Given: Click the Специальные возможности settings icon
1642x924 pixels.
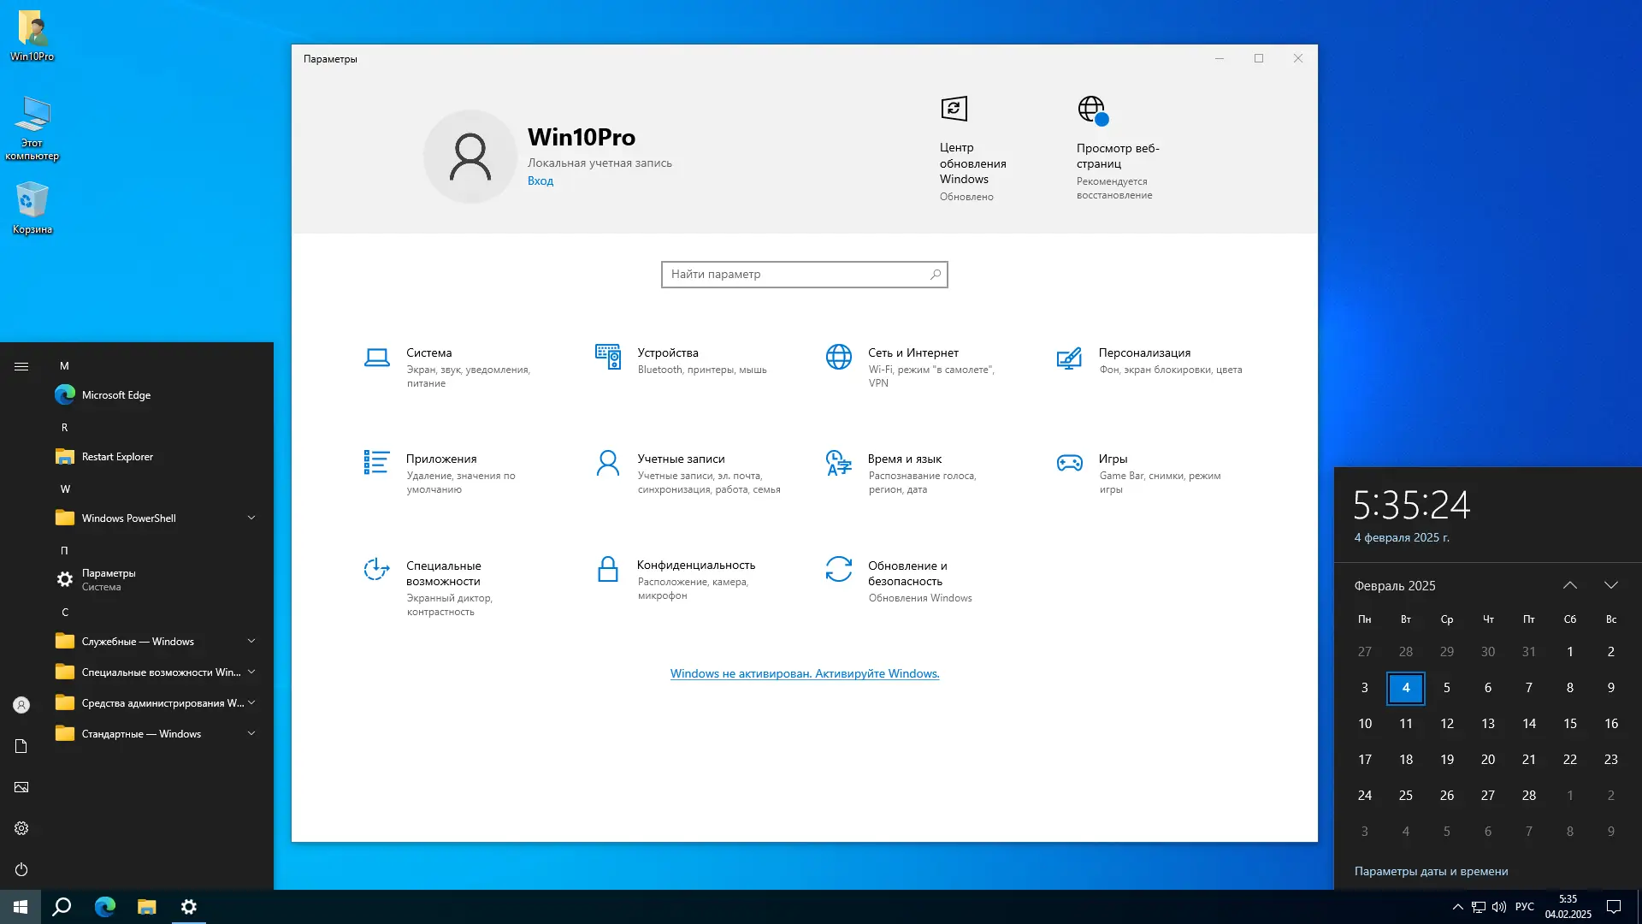Looking at the screenshot, I should click(376, 569).
